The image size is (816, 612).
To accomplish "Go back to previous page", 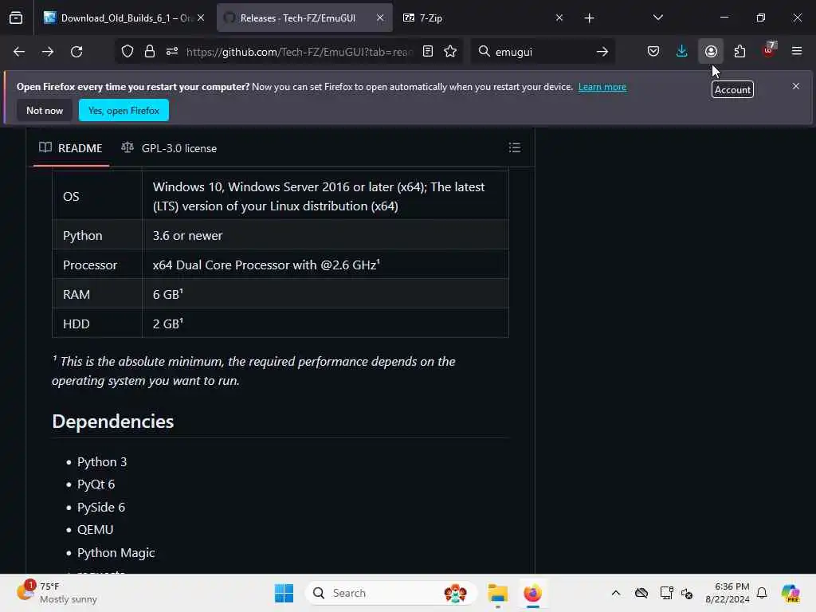I will (x=19, y=52).
